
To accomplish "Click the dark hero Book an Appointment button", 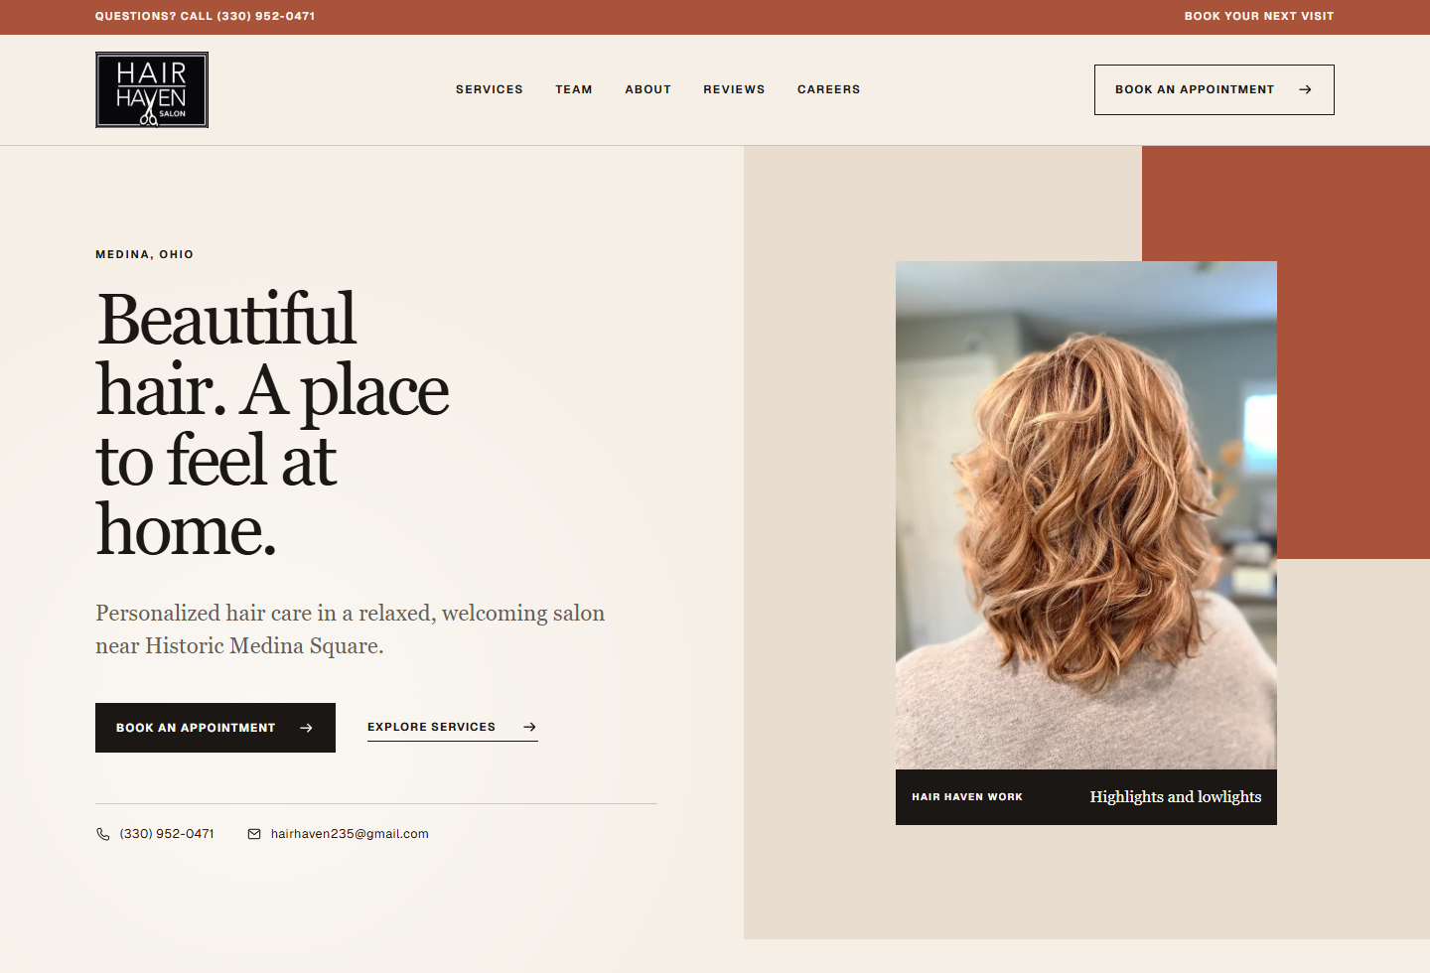I will [x=215, y=728].
